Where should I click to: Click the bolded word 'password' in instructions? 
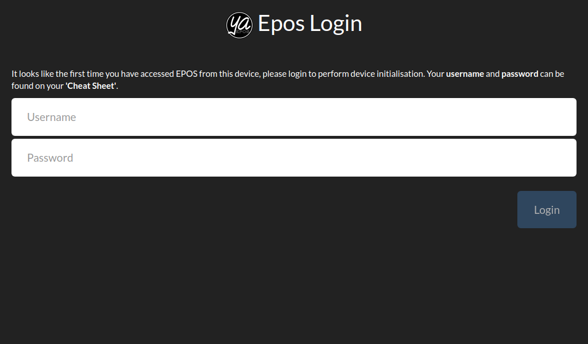pyautogui.click(x=520, y=73)
